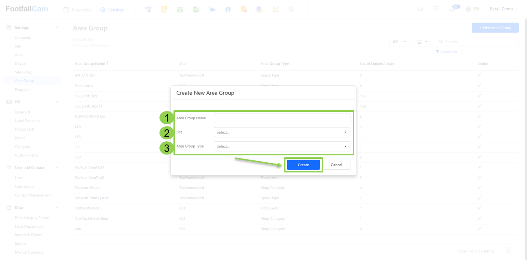Click the ticket icon in the header
This screenshot has width=527, height=261.
(x=420, y=9)
